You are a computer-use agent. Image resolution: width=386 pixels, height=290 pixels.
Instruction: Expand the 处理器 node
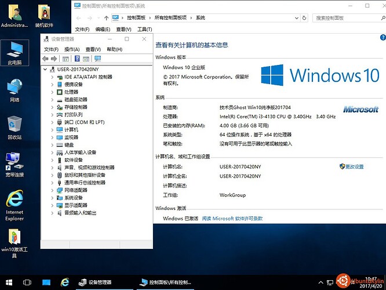click(x=52, y=92)
